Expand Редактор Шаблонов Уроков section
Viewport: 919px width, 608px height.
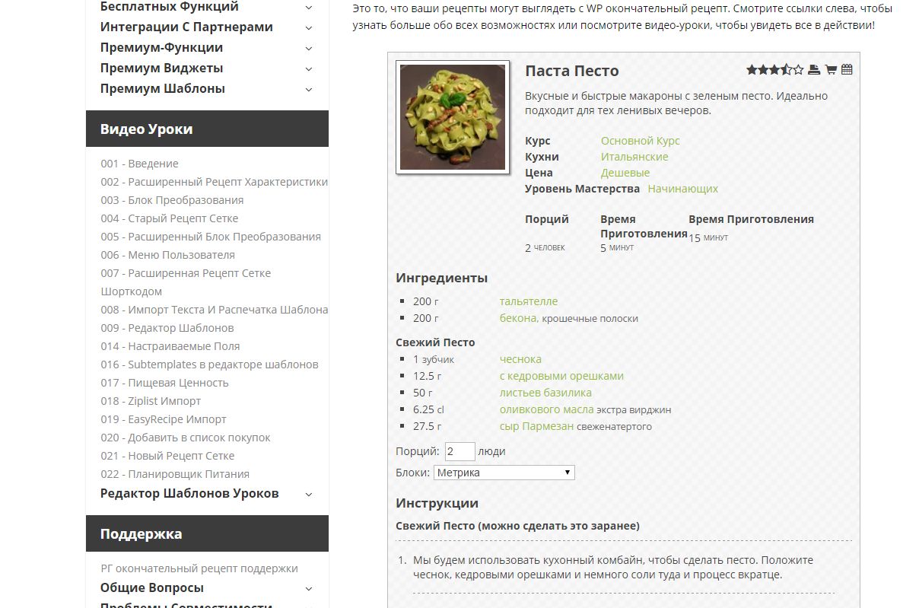point(309,494)
